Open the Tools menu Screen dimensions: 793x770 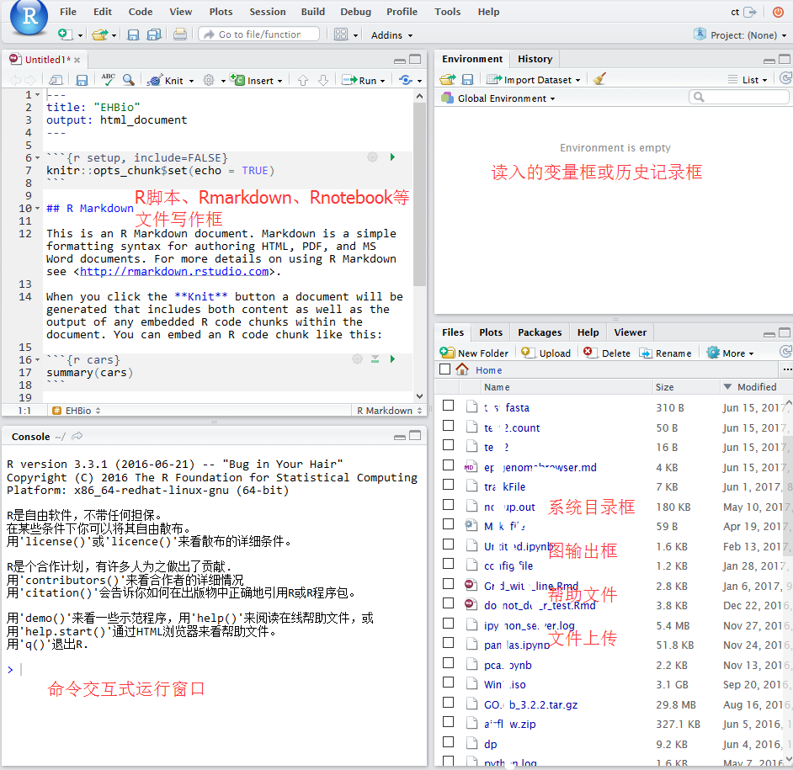pyautogui.click(x=448, y=12)
